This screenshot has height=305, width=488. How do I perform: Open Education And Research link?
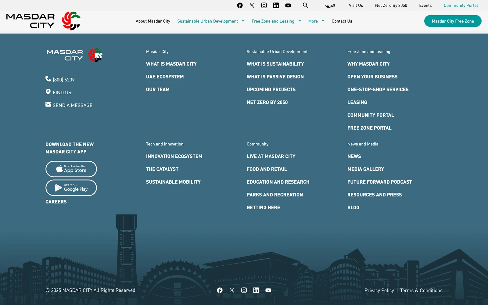[278, 182]
